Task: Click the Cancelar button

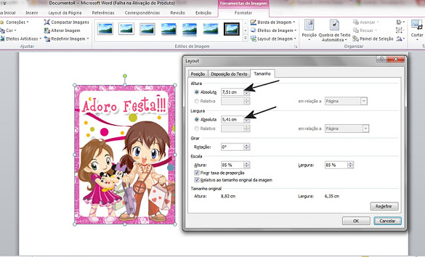Action: click(387, 220)
